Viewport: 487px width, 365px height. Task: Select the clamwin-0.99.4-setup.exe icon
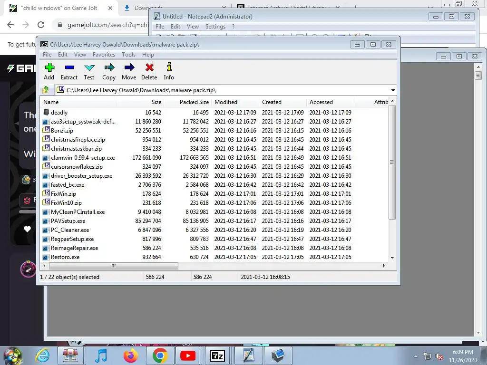(x=46, y=158)
